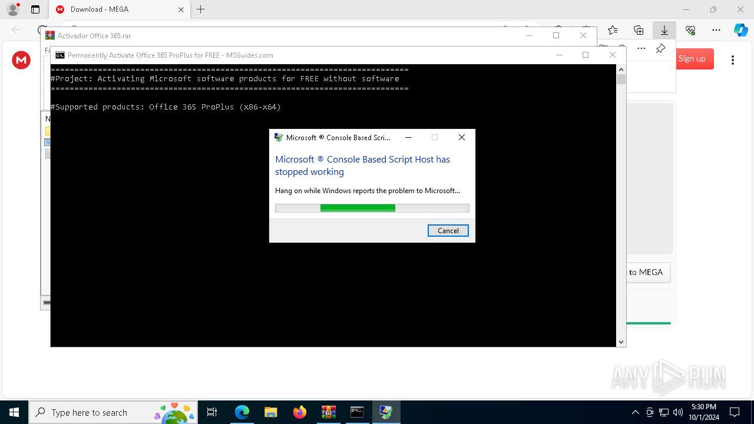This screenshot has height=424, width=754.
Task: Open the notification center
Action: 735,412
